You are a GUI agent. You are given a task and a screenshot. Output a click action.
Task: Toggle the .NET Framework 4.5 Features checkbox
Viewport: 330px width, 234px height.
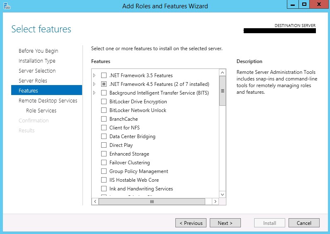[104, 84]
